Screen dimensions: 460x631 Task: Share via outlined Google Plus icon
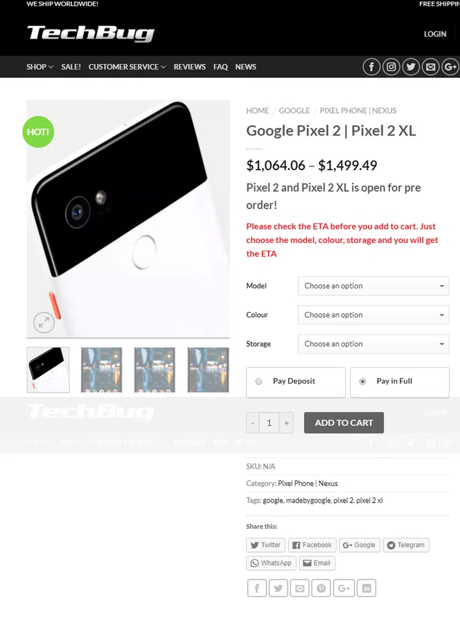point(344,588)
